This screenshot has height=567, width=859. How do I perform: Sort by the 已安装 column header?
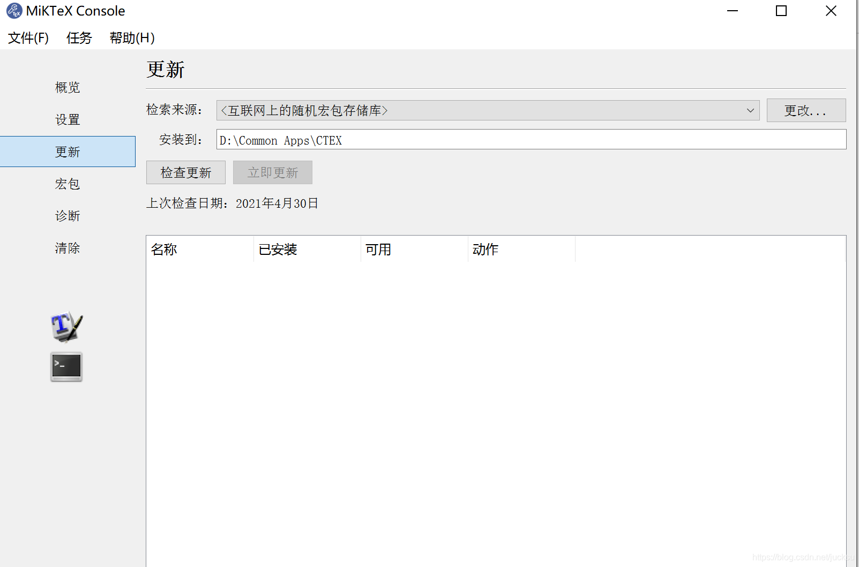[307, 249]
